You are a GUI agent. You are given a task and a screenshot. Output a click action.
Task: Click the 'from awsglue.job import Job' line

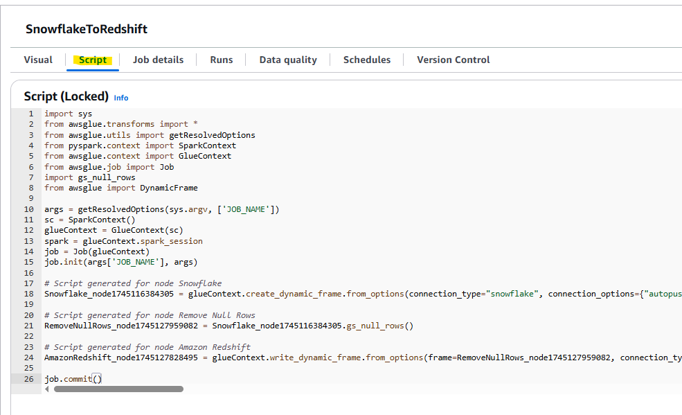pyautogui.click(x=109, y=166)
